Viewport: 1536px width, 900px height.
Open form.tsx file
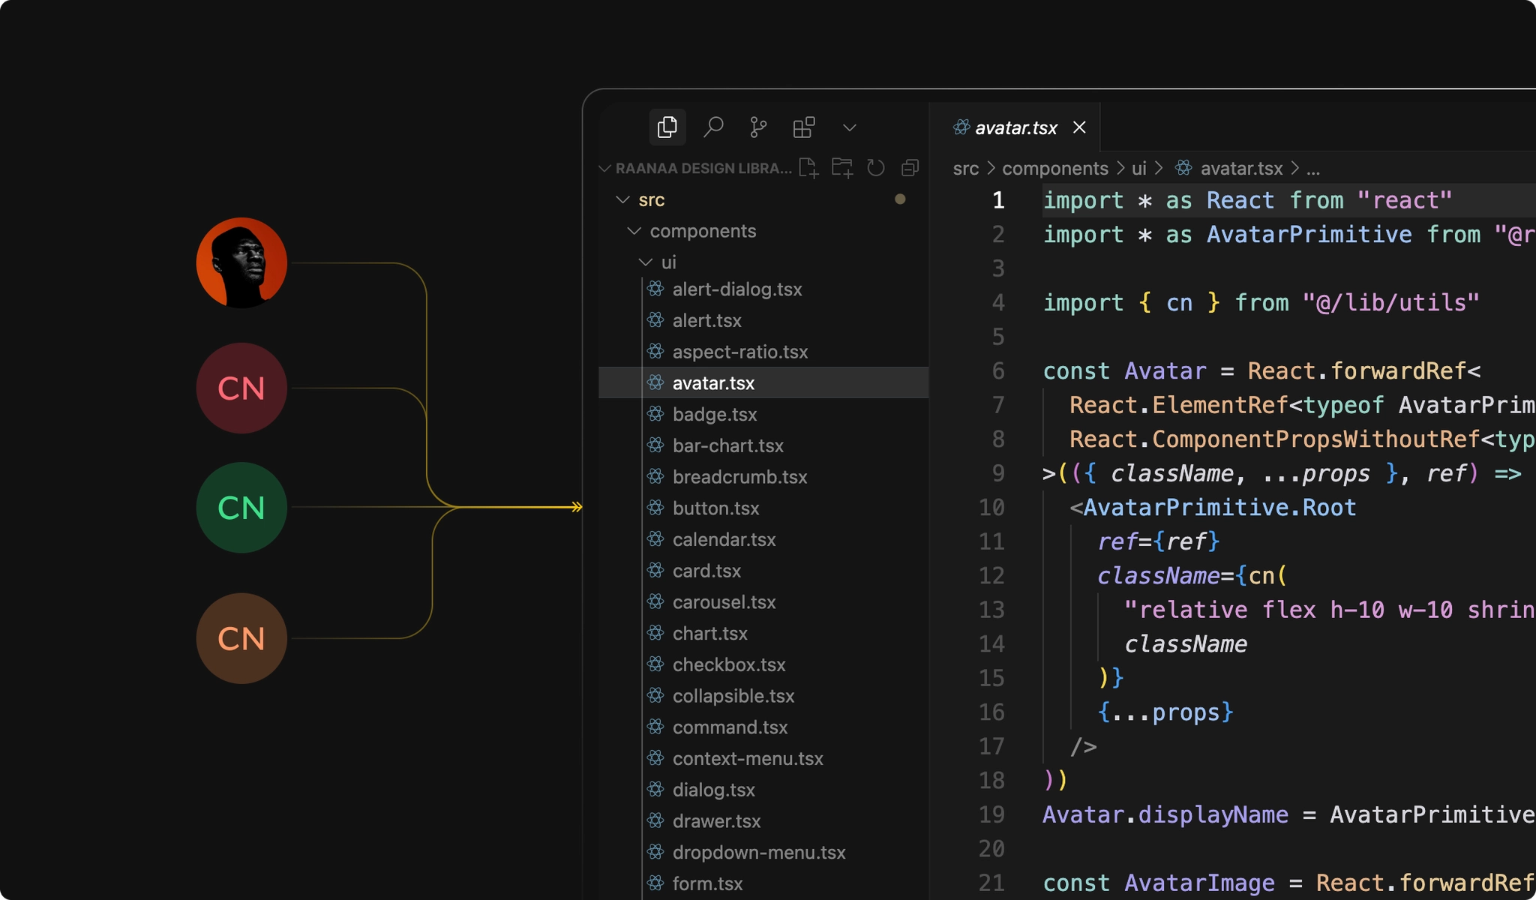[707, 884]
